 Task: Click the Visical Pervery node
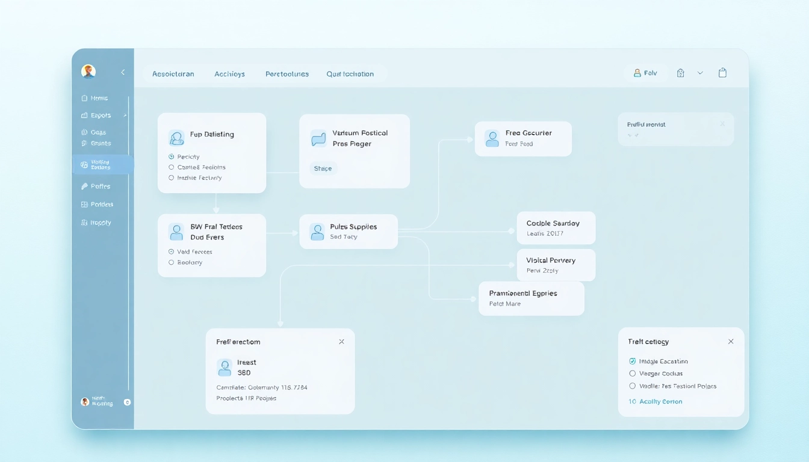coord(556,265)
